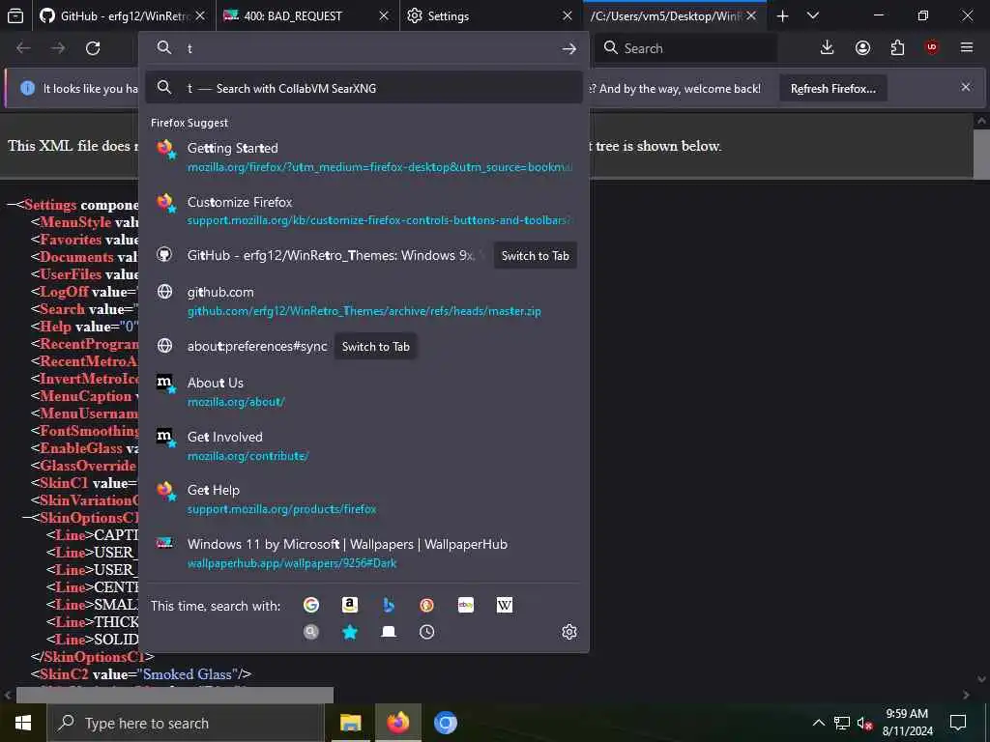Select the github.com master.zip suggestion

click(x=364, y=301)
